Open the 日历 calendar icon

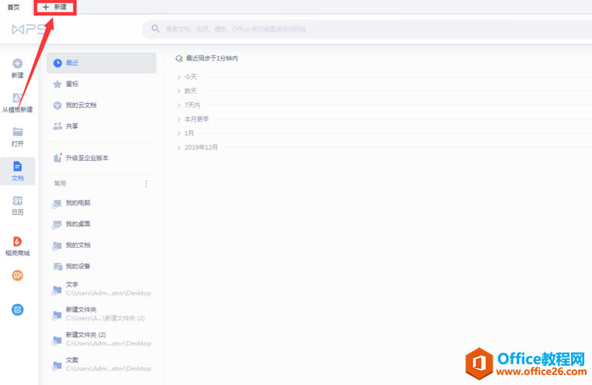(18, 200)
